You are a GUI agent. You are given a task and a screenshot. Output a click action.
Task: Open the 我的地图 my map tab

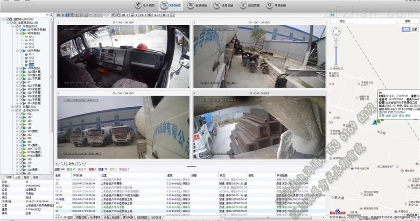pyautogui.click(x=142, y=218)
